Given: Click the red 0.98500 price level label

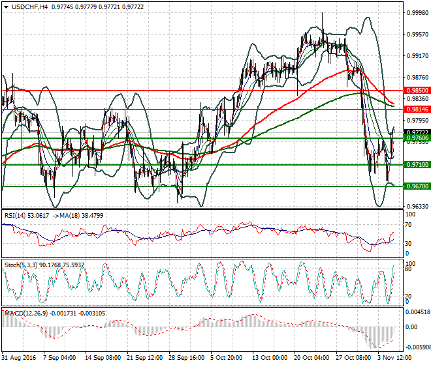Looking at the screenshot, I should pos(417,91).
